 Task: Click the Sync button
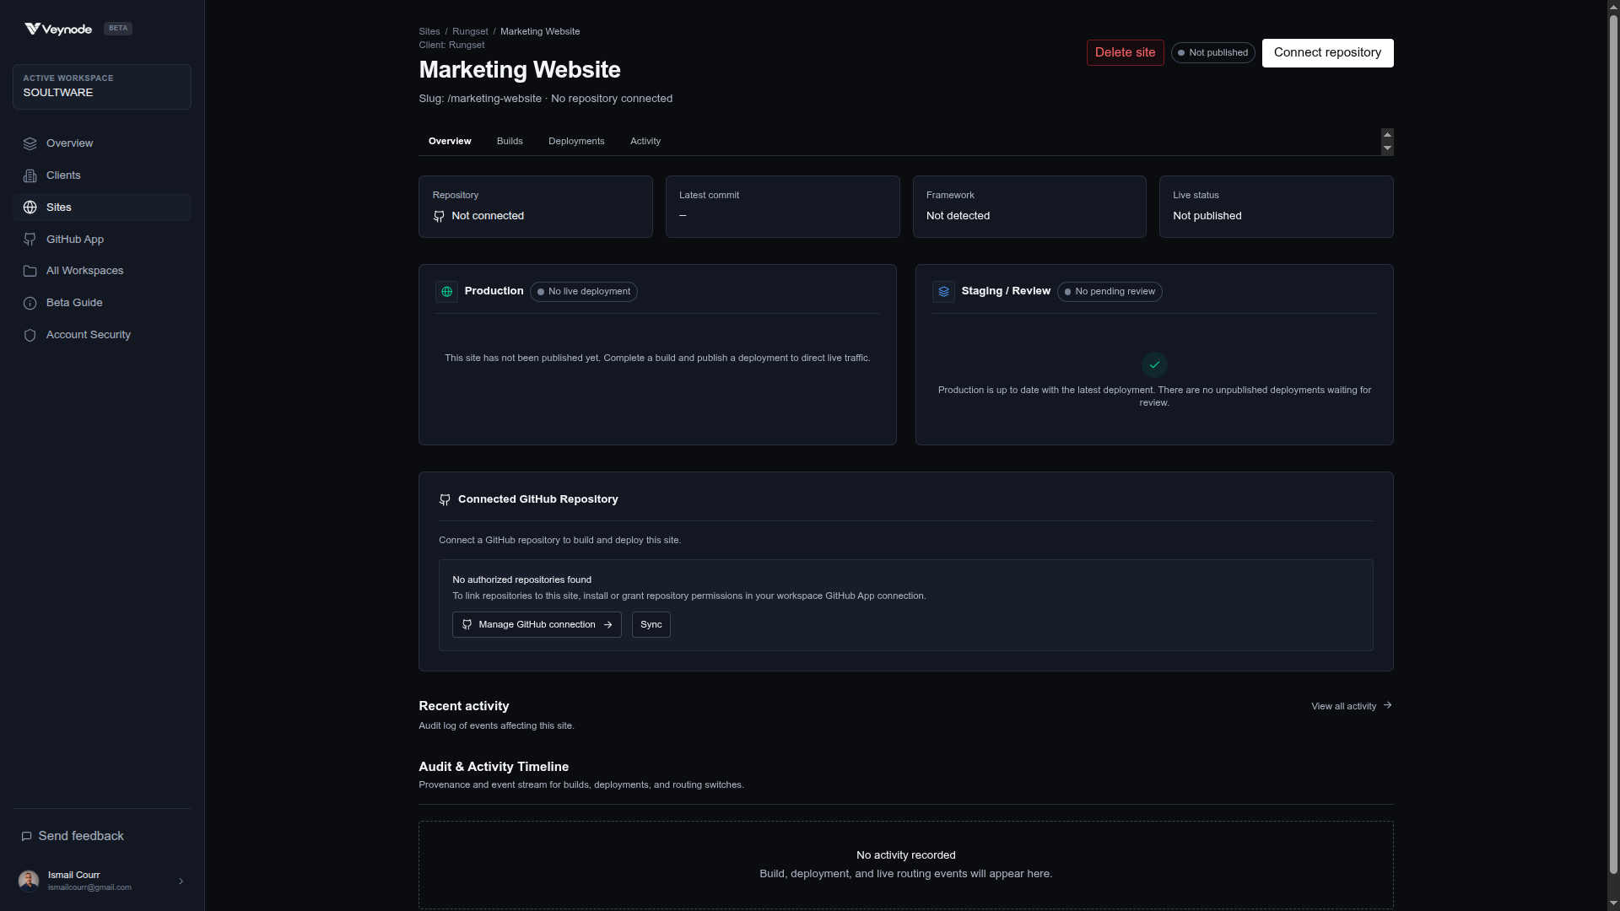[x=651, y=624]
